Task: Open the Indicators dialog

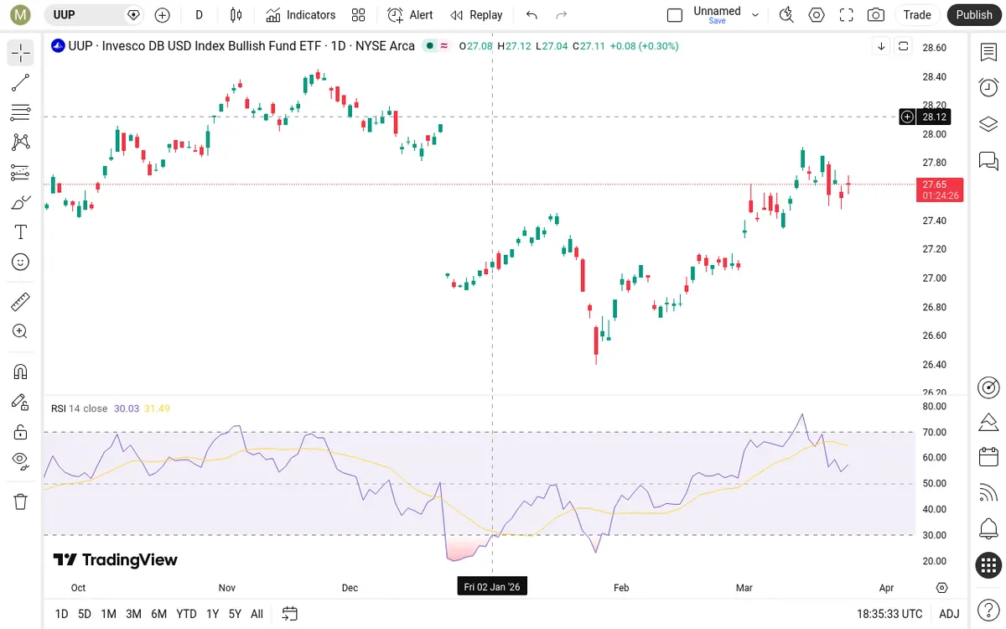Action: [x=301, y=14]
